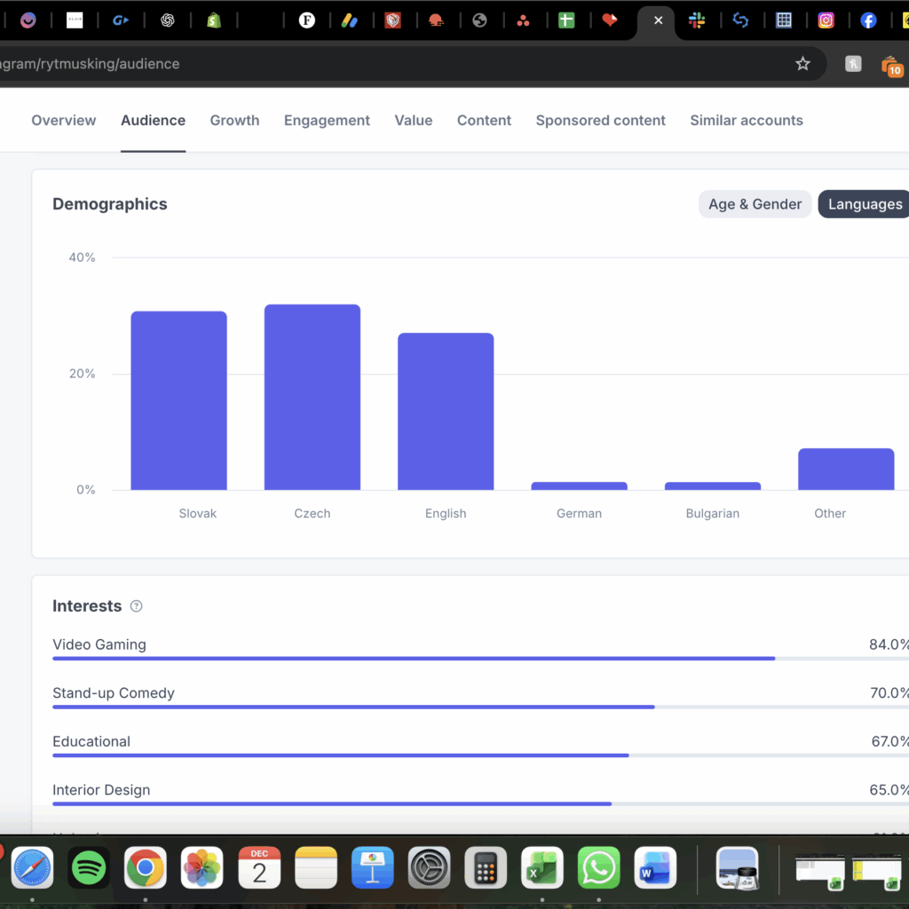This screenshot has width=909, height=909.
Task: Open the Similar accounts tab
Action: (x=746, y=121)
